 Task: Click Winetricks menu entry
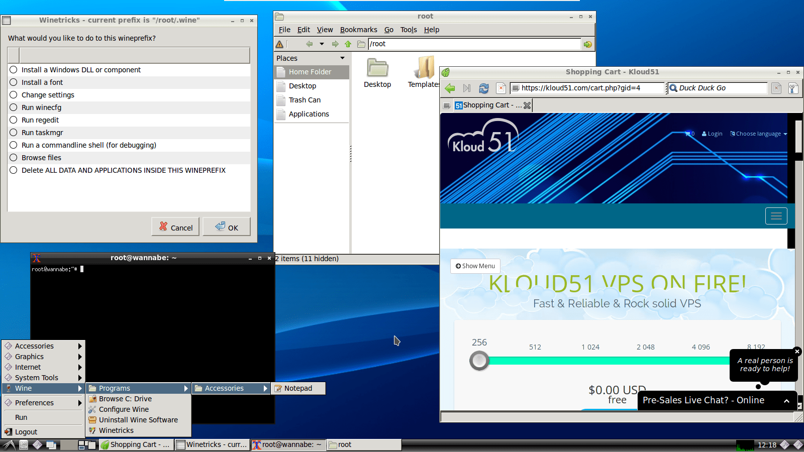point(139,430)
